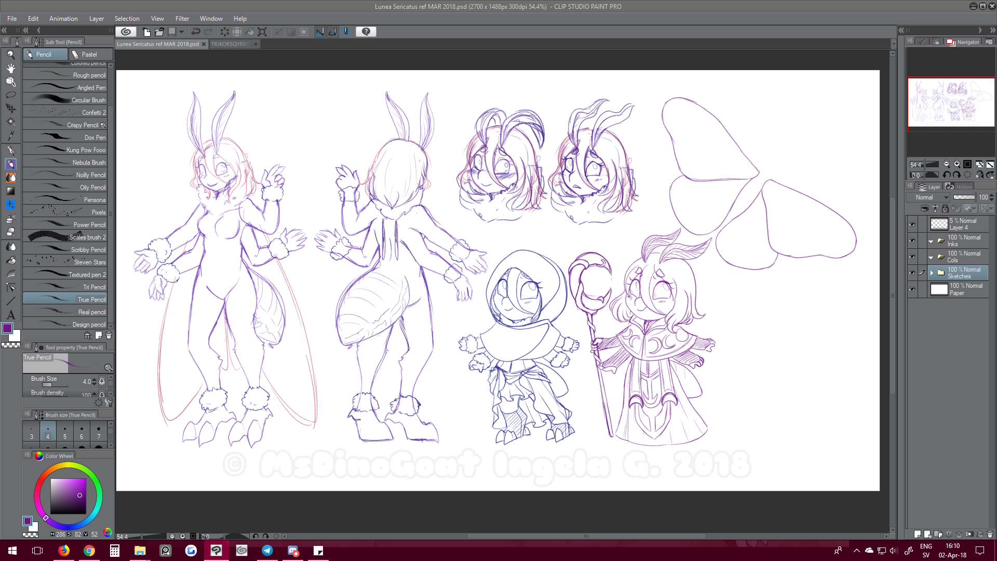
Task: Select the Zoom magnifier tool
Action: tap(10, 55)
